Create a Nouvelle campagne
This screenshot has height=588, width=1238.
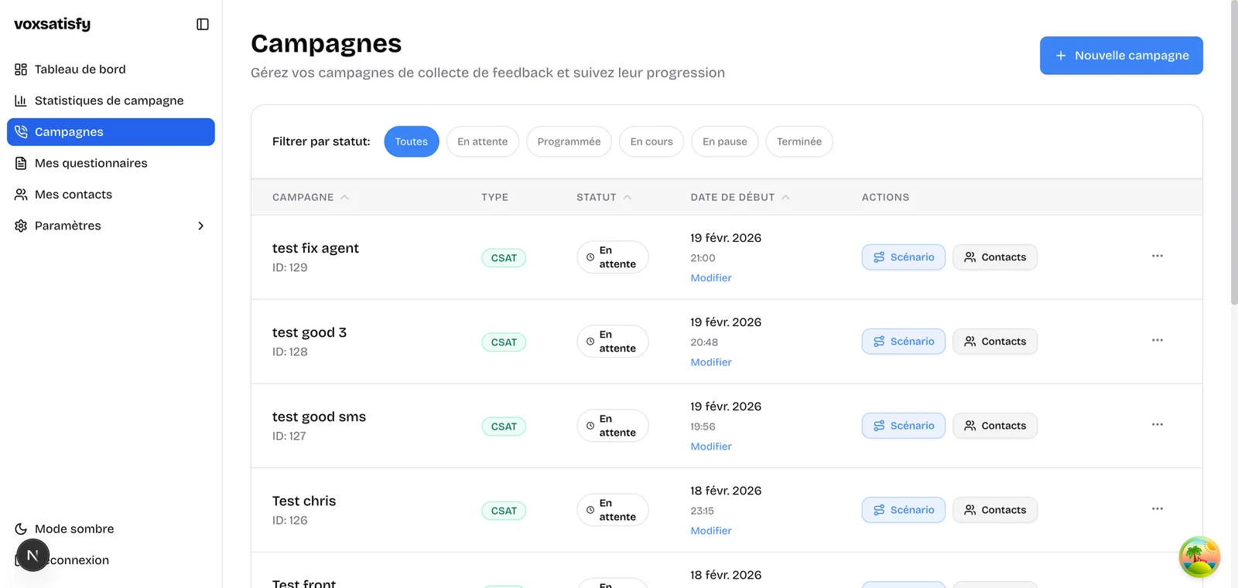[x=1121, y=56]
